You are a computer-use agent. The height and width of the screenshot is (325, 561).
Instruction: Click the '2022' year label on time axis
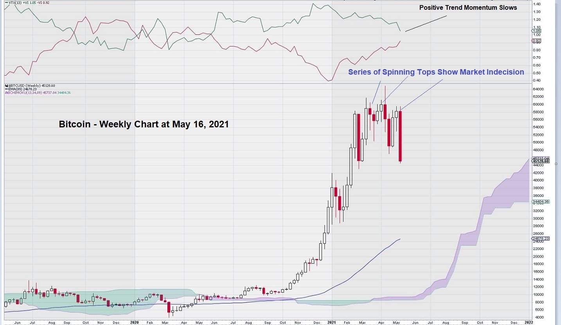pos(529,323)
